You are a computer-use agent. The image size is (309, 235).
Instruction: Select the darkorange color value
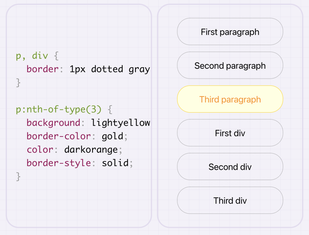(91, 150)
